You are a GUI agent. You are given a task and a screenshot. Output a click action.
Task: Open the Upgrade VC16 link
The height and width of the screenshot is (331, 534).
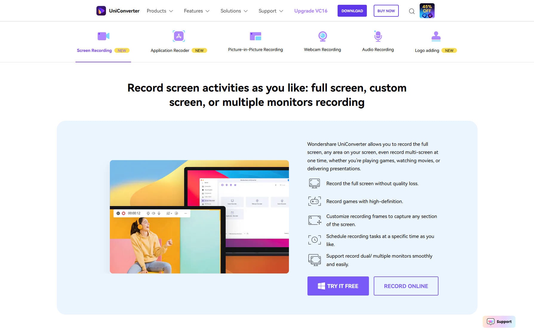coord(311,11)
